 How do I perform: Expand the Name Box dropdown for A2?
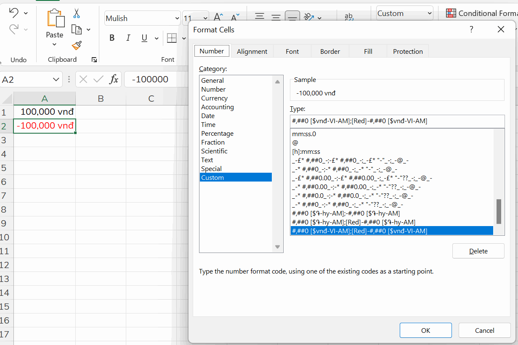click(56, 79)
